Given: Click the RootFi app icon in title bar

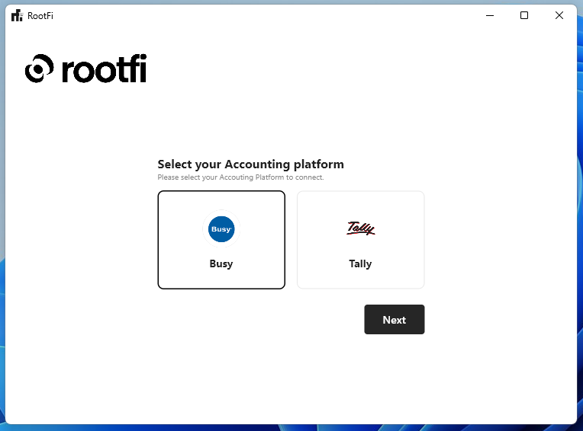Looking at the screenshot, I should pos(17,15).
